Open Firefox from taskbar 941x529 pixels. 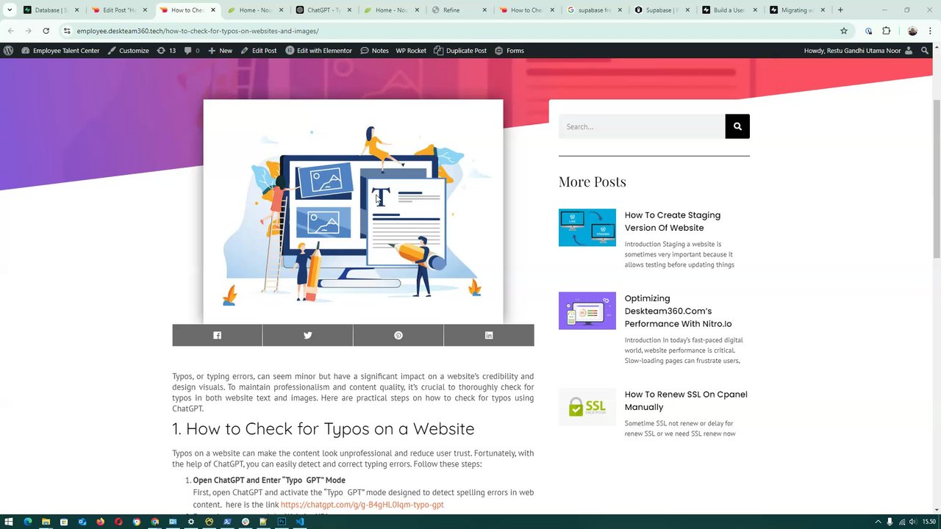click(x=100, y=522)
